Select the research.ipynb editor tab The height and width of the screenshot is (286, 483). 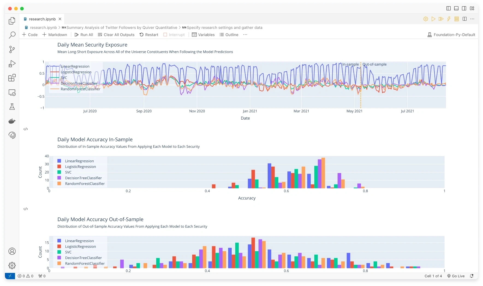pos(43,19)
